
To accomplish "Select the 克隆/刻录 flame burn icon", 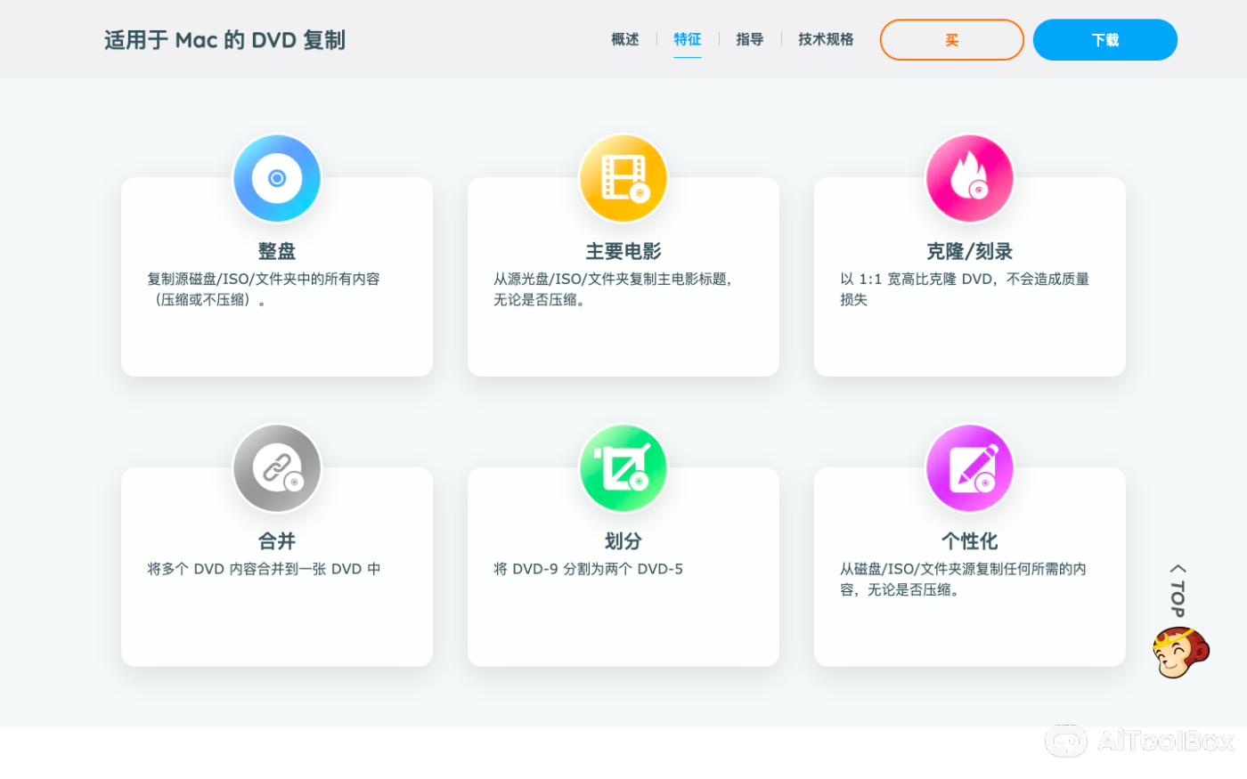I will (969, 177).
